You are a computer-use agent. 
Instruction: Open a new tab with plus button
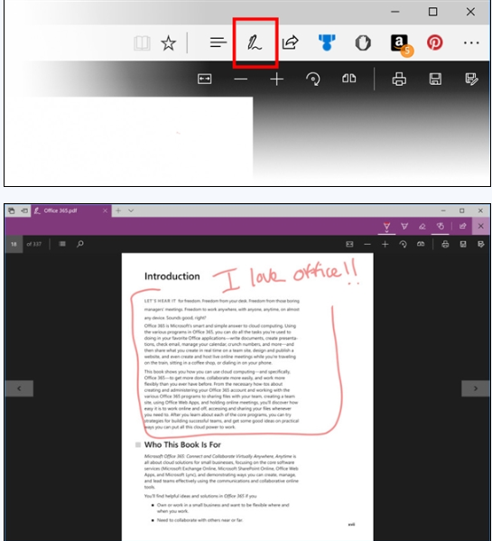click(118, 210)
